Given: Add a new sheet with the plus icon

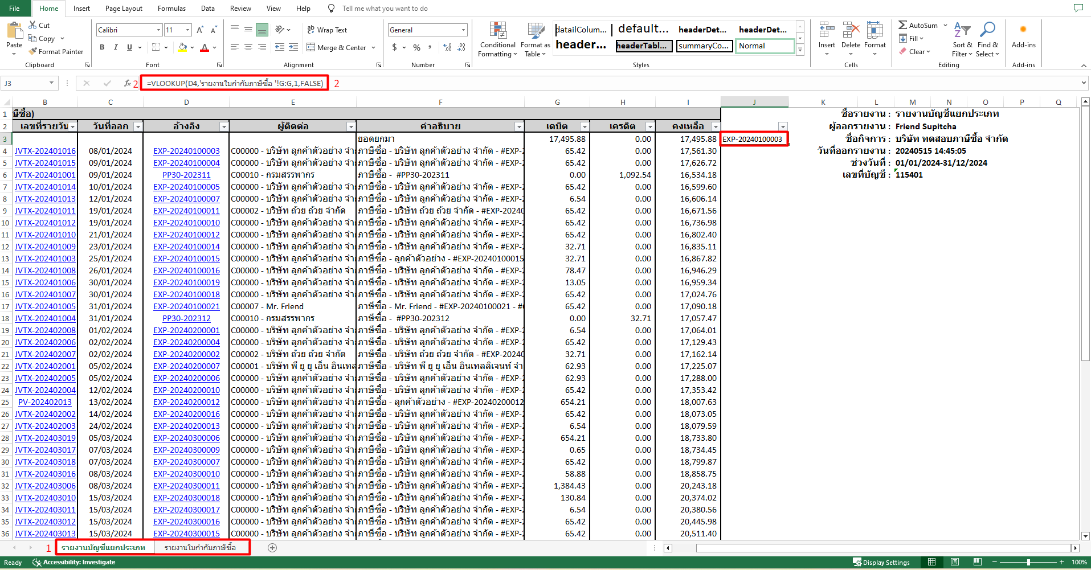Looking at the screenshot, I should [272, 548].
